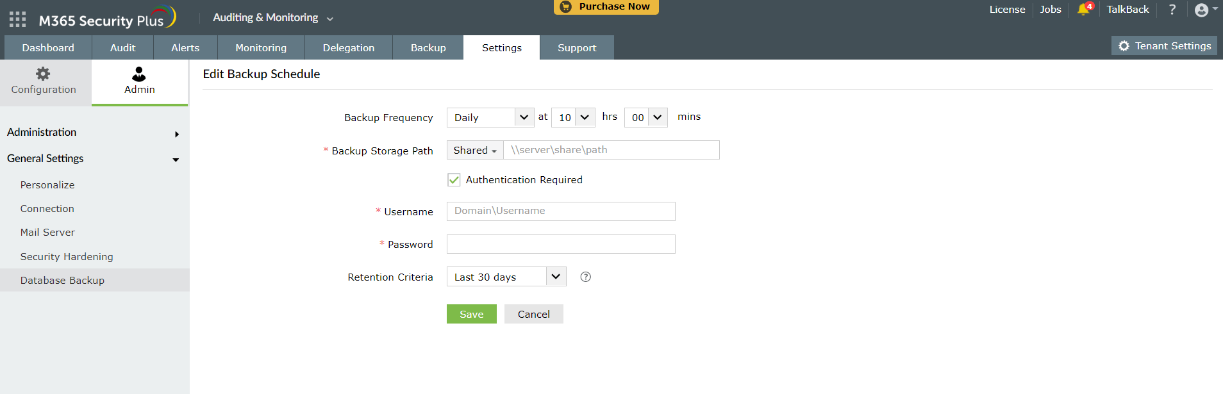Viewport: 1223px width, 394px height.
Task: Switch to the Dashboard tab
Action: pyautogui.click(x=48, y=47)
